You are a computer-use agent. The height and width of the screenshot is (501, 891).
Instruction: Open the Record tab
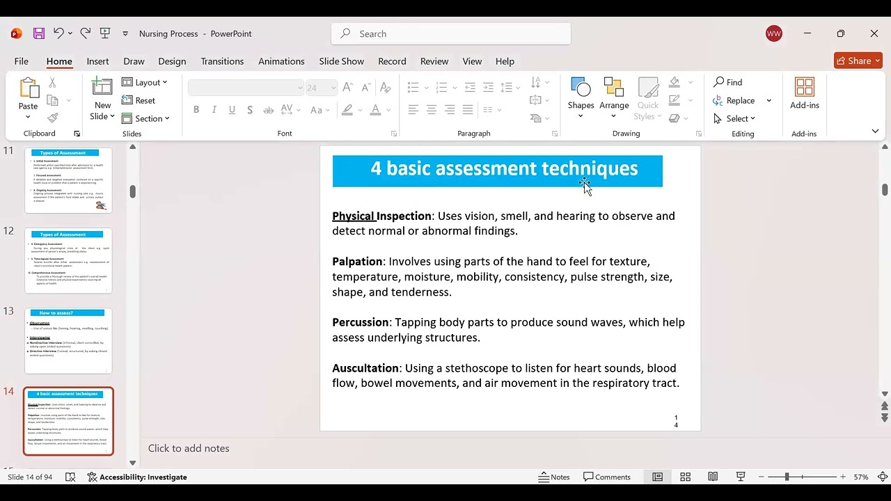[392, 61]
